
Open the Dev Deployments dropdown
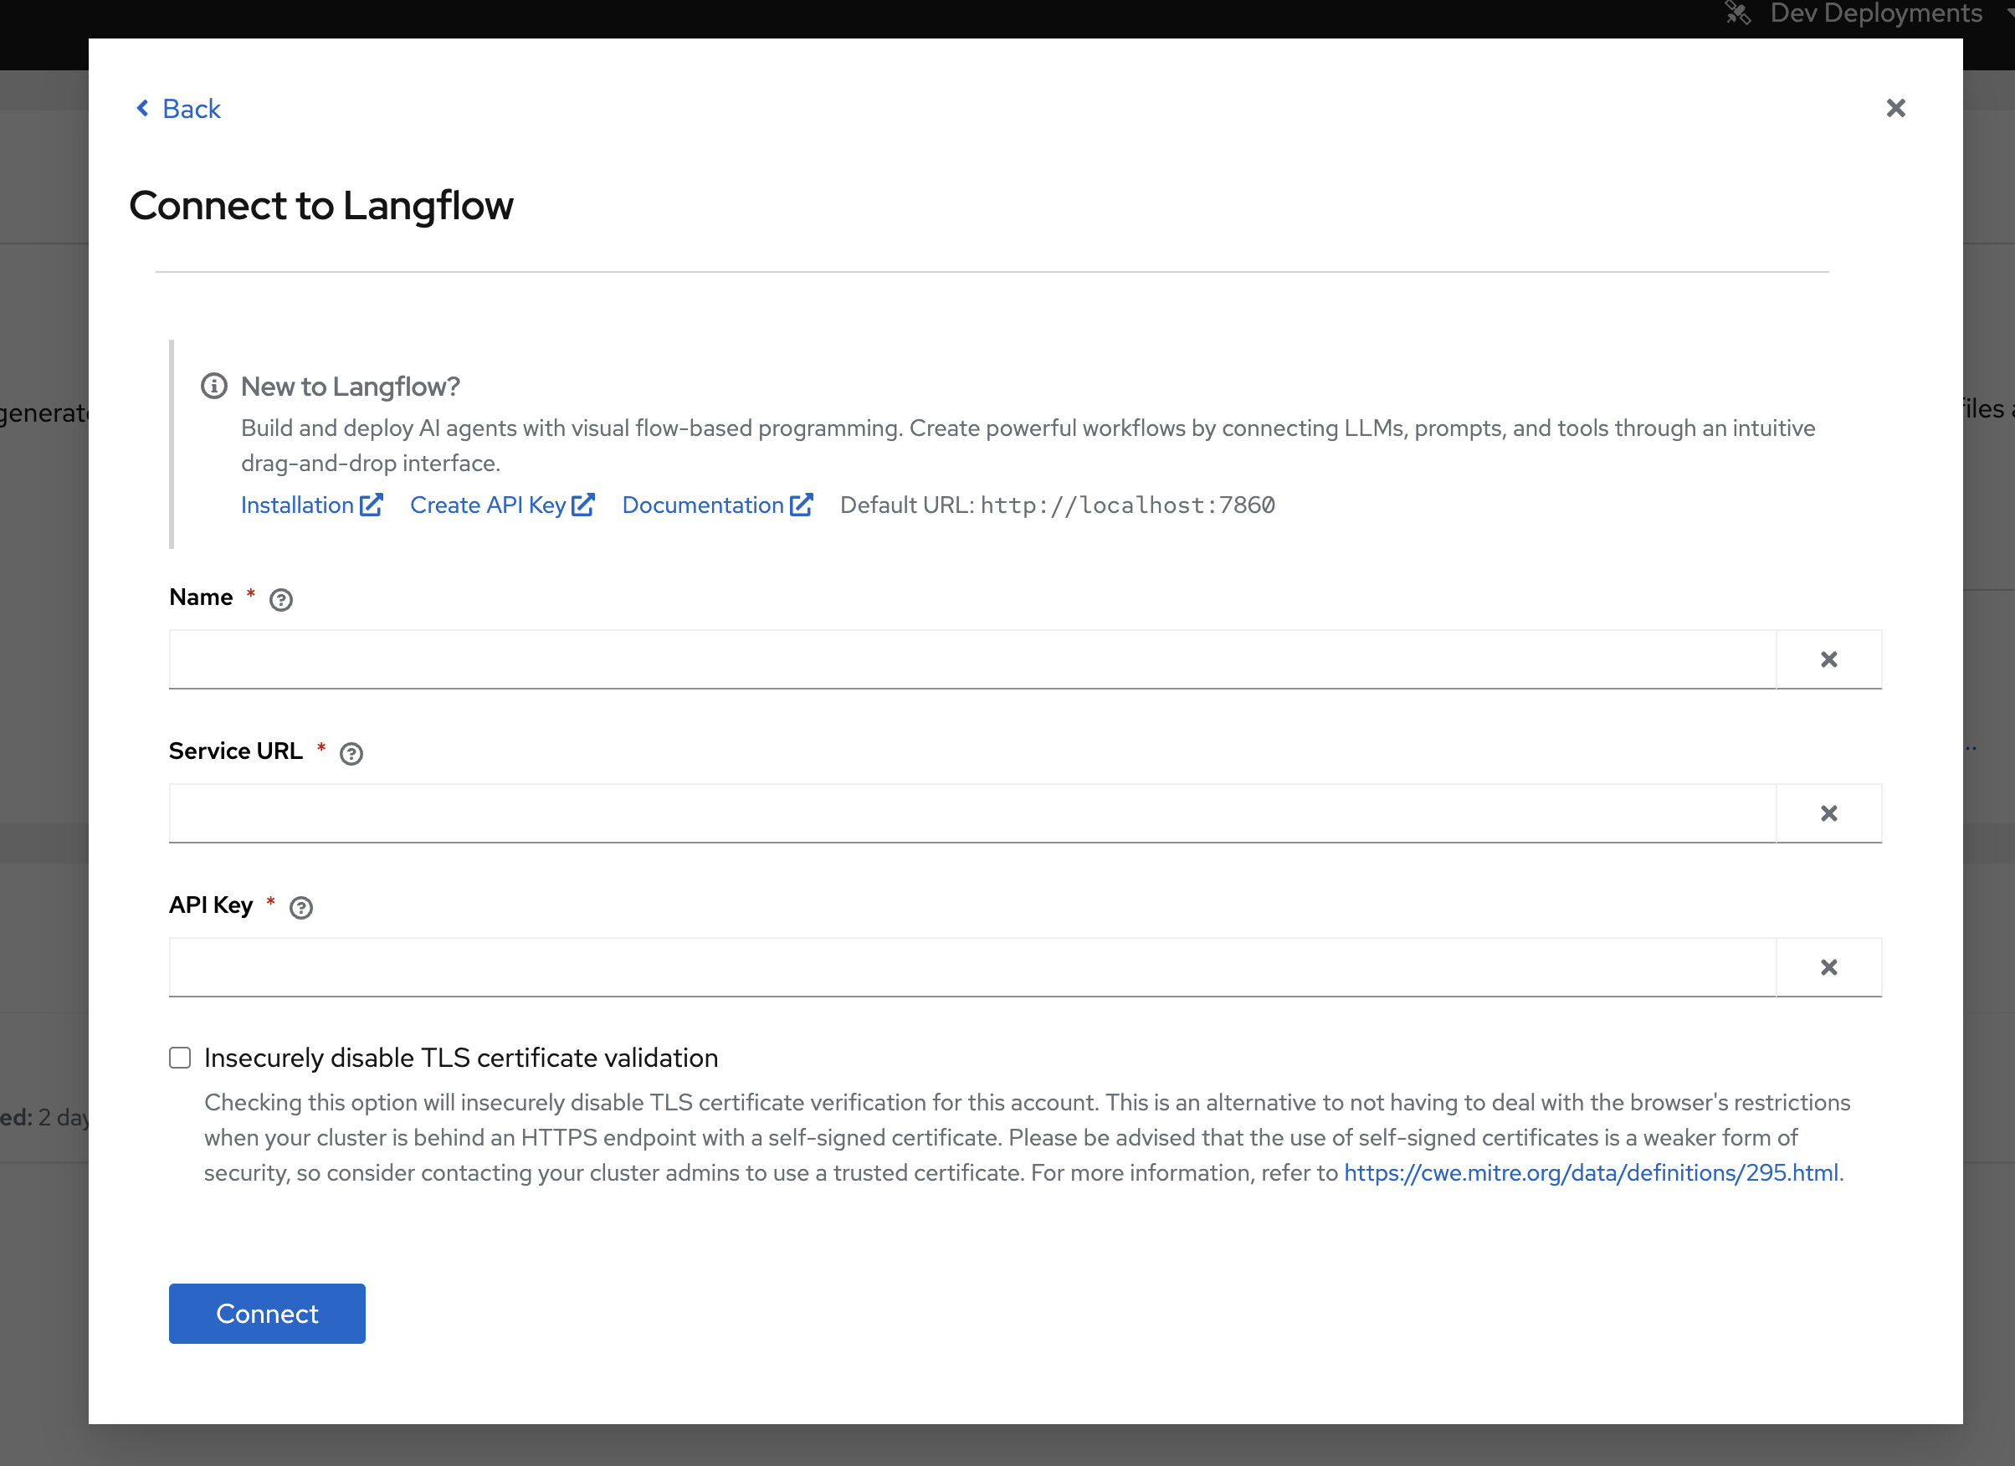pyautogui.click(x=1874, y=13)
